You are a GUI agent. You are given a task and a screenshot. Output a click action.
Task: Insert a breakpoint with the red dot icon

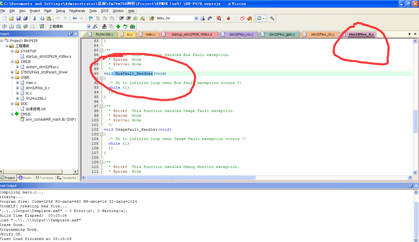(228, 18)
